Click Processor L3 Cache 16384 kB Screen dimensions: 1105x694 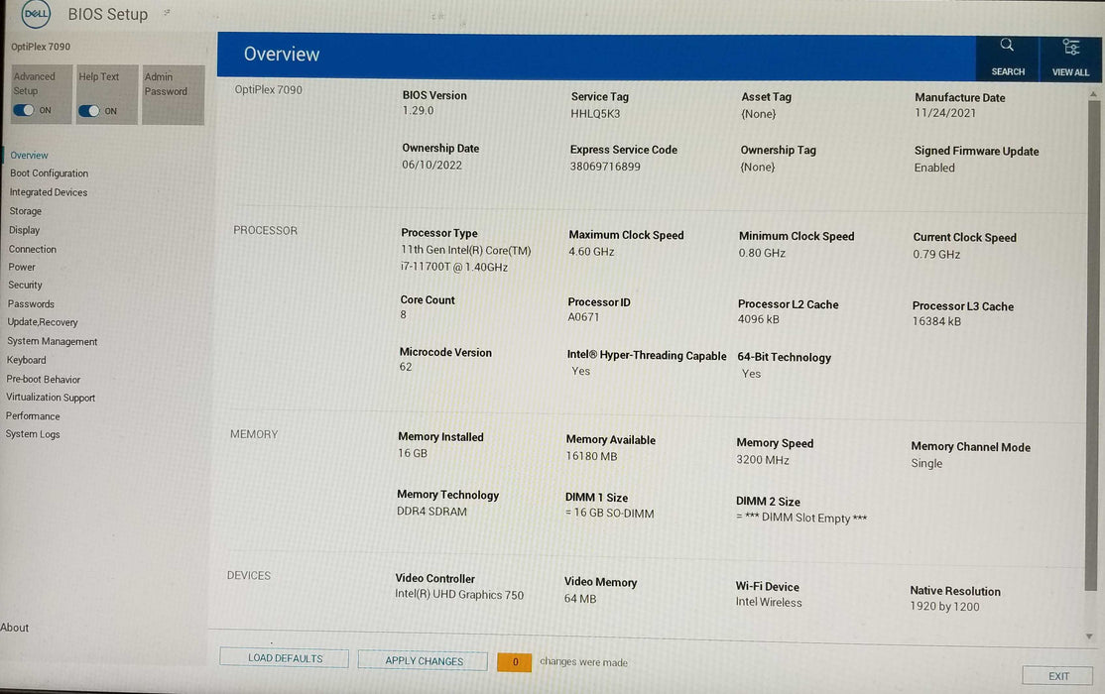pyautogui.click(x=936, y=321)
